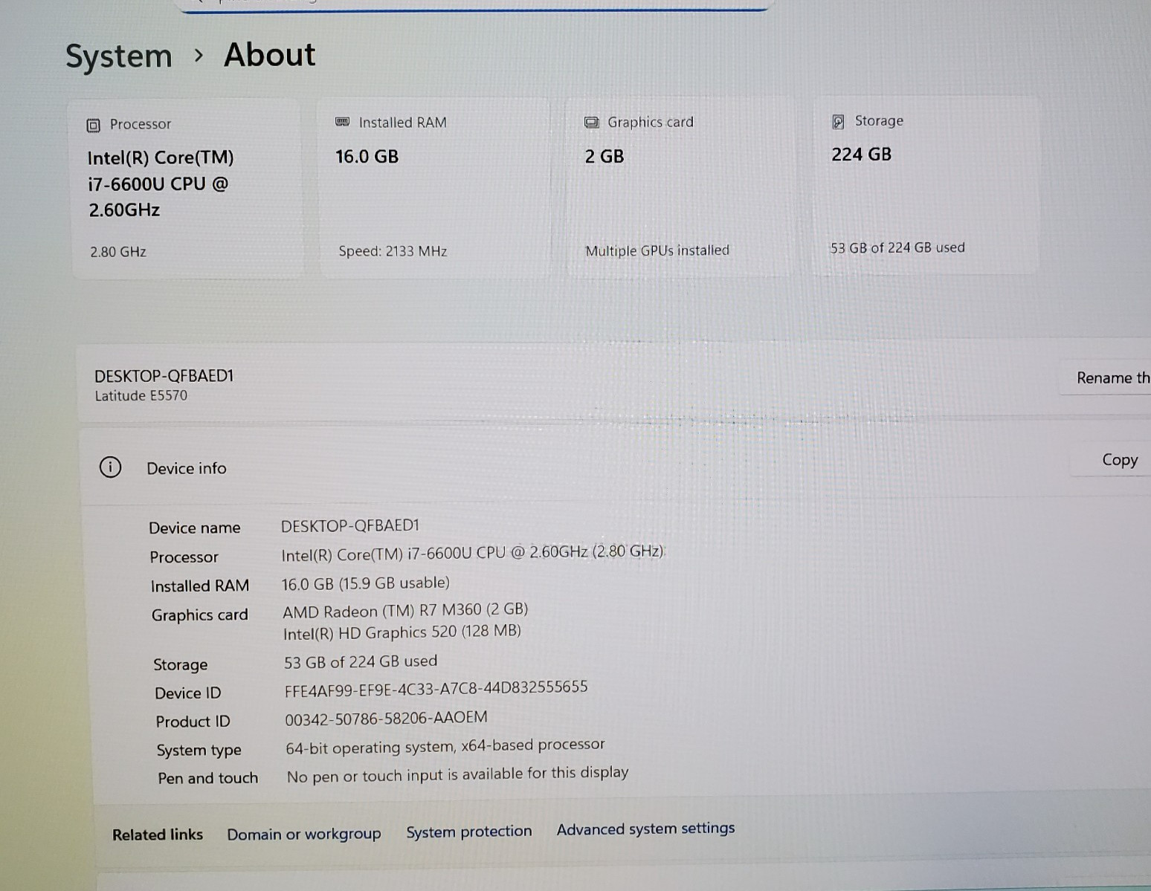Click the Installed RAM memory icon
Image resolution: width=1151 pixels, height=891 pixels.
click(x=342, y=122)
